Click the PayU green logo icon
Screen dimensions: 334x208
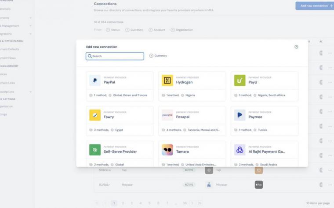[x=240, y=80]
